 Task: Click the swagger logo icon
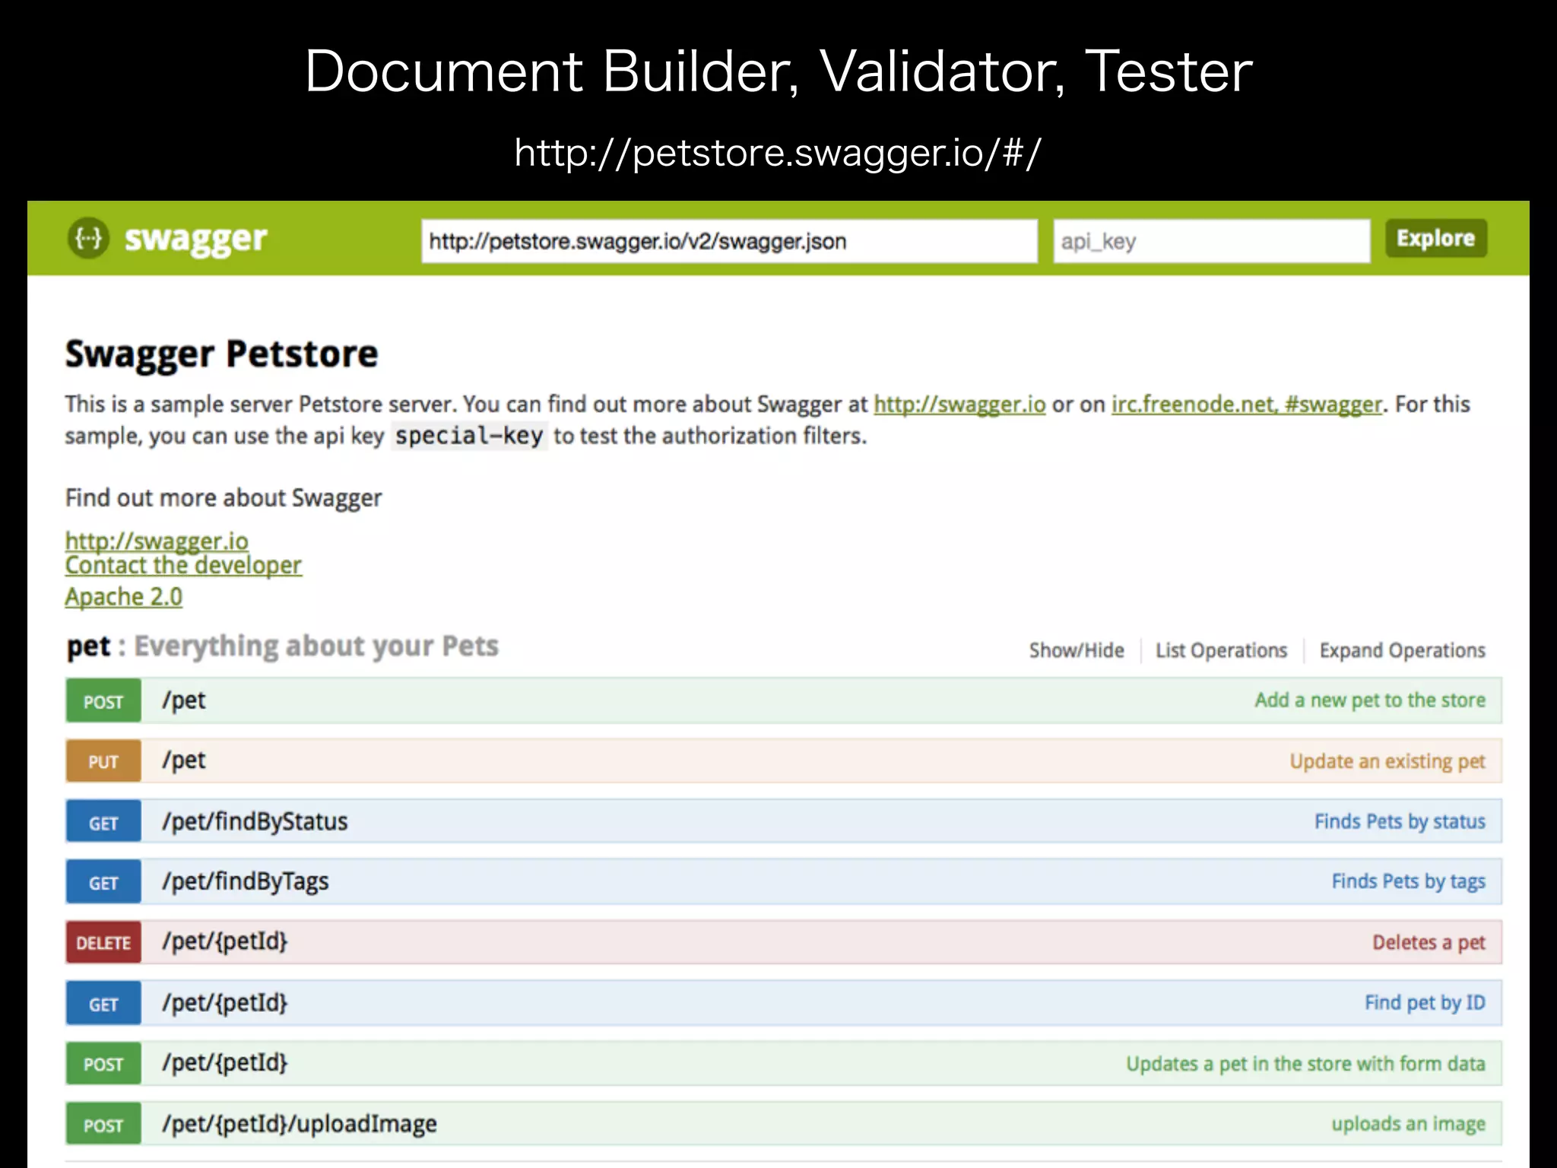click(89, 238)
